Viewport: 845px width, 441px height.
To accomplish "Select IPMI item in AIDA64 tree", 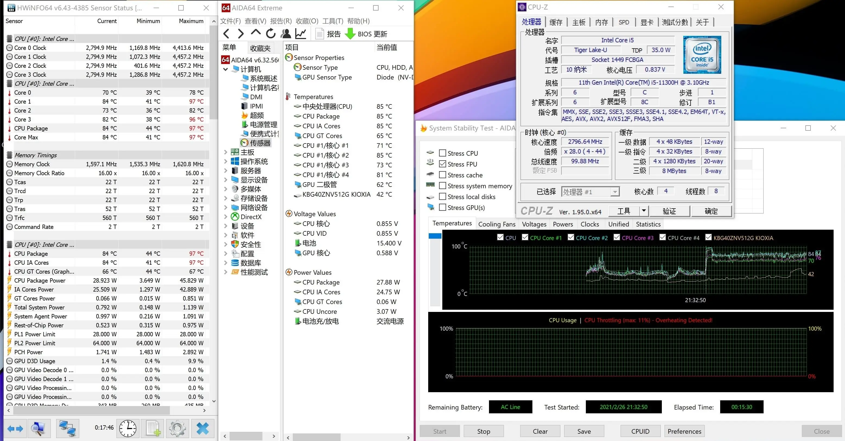I will tap(252, 106).
